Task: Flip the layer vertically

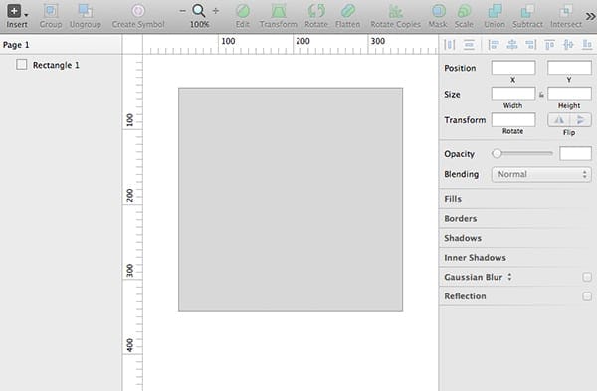Action: coord(581,120)
